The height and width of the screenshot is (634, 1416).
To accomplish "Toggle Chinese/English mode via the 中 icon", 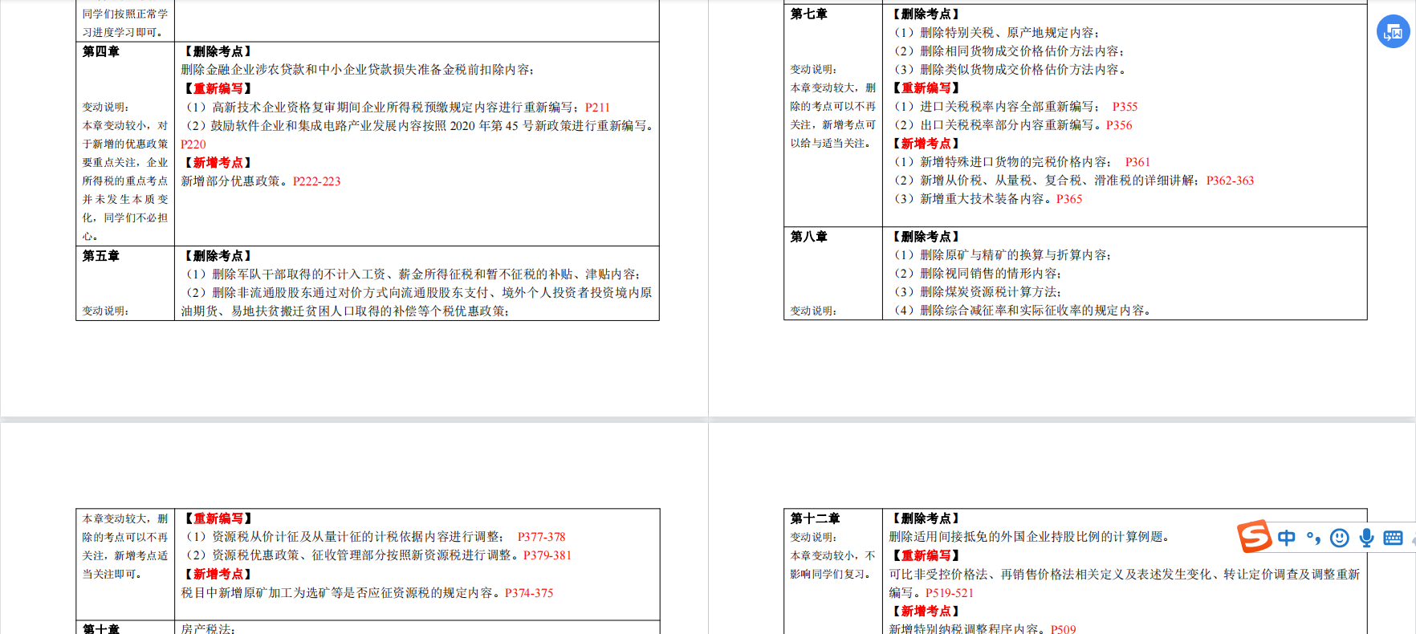I will [x=1286, y=538].
